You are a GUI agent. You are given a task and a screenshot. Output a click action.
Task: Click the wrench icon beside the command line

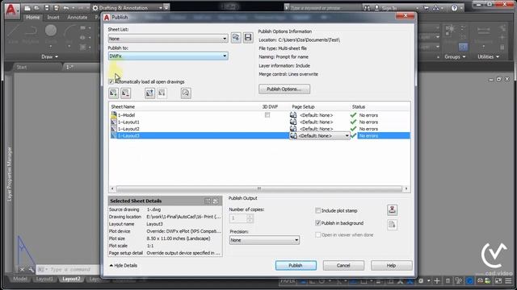pos(31,270)
